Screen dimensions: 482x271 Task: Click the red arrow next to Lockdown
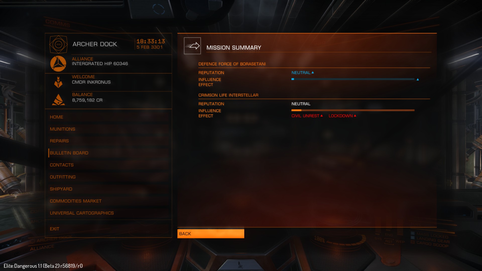[355, 116]
